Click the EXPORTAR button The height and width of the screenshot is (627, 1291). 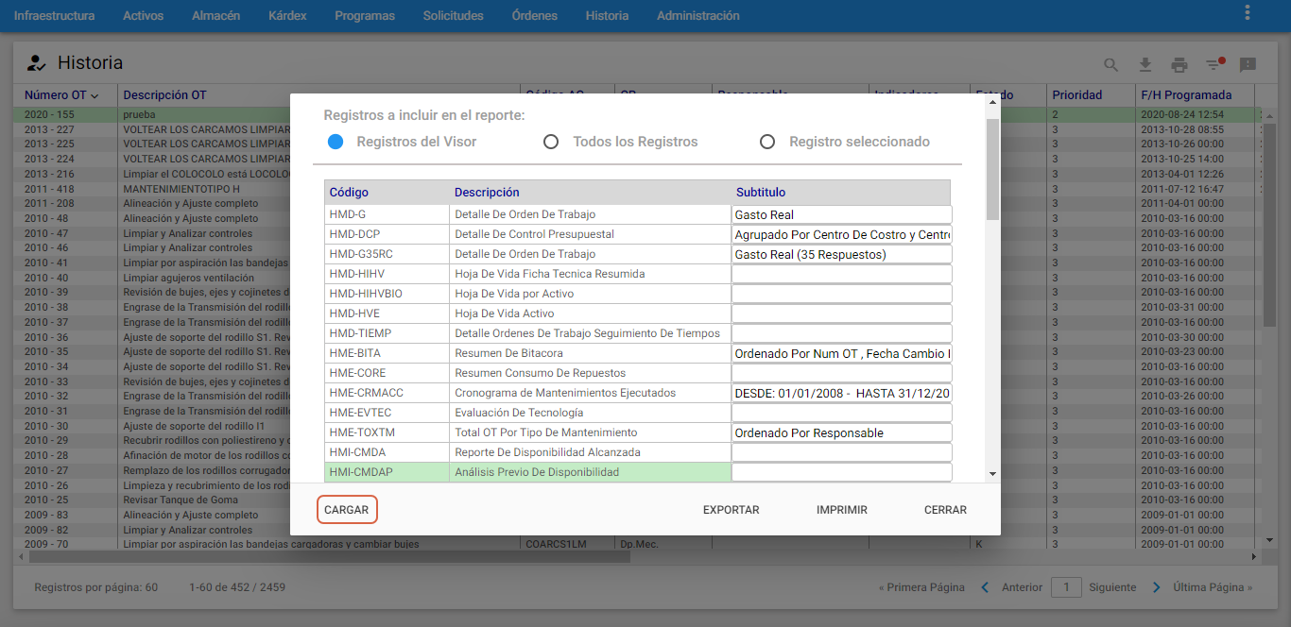coord(732,510)
